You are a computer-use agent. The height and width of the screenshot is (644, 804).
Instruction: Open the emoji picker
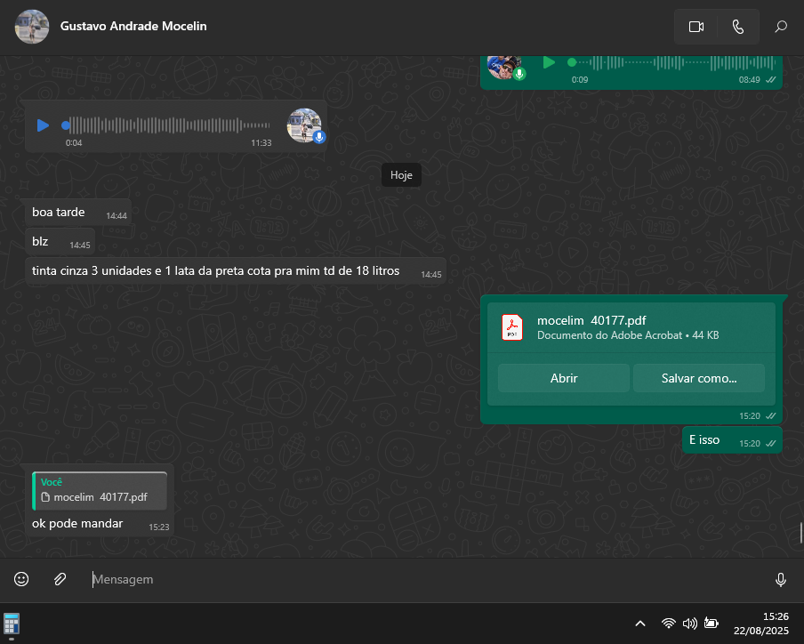tap(21, 579)
